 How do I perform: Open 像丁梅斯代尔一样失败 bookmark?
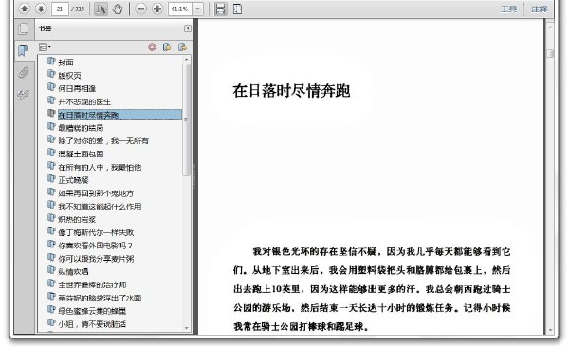point(96,232)
